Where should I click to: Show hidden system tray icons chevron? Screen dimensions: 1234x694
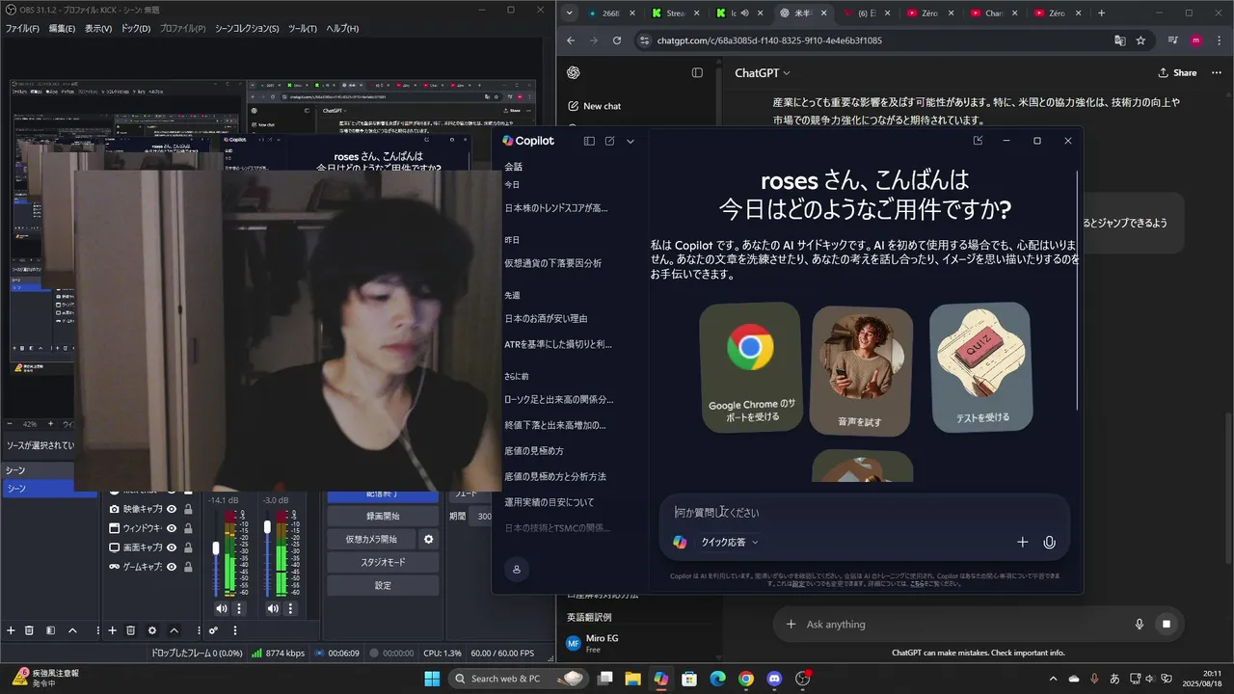pos(1054,679)
